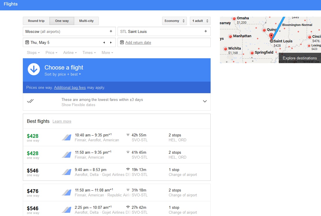This screenshot has width=321, height=216.
Task: Click the double-checkmark lowest fares icon
Action: coord(30,101)
